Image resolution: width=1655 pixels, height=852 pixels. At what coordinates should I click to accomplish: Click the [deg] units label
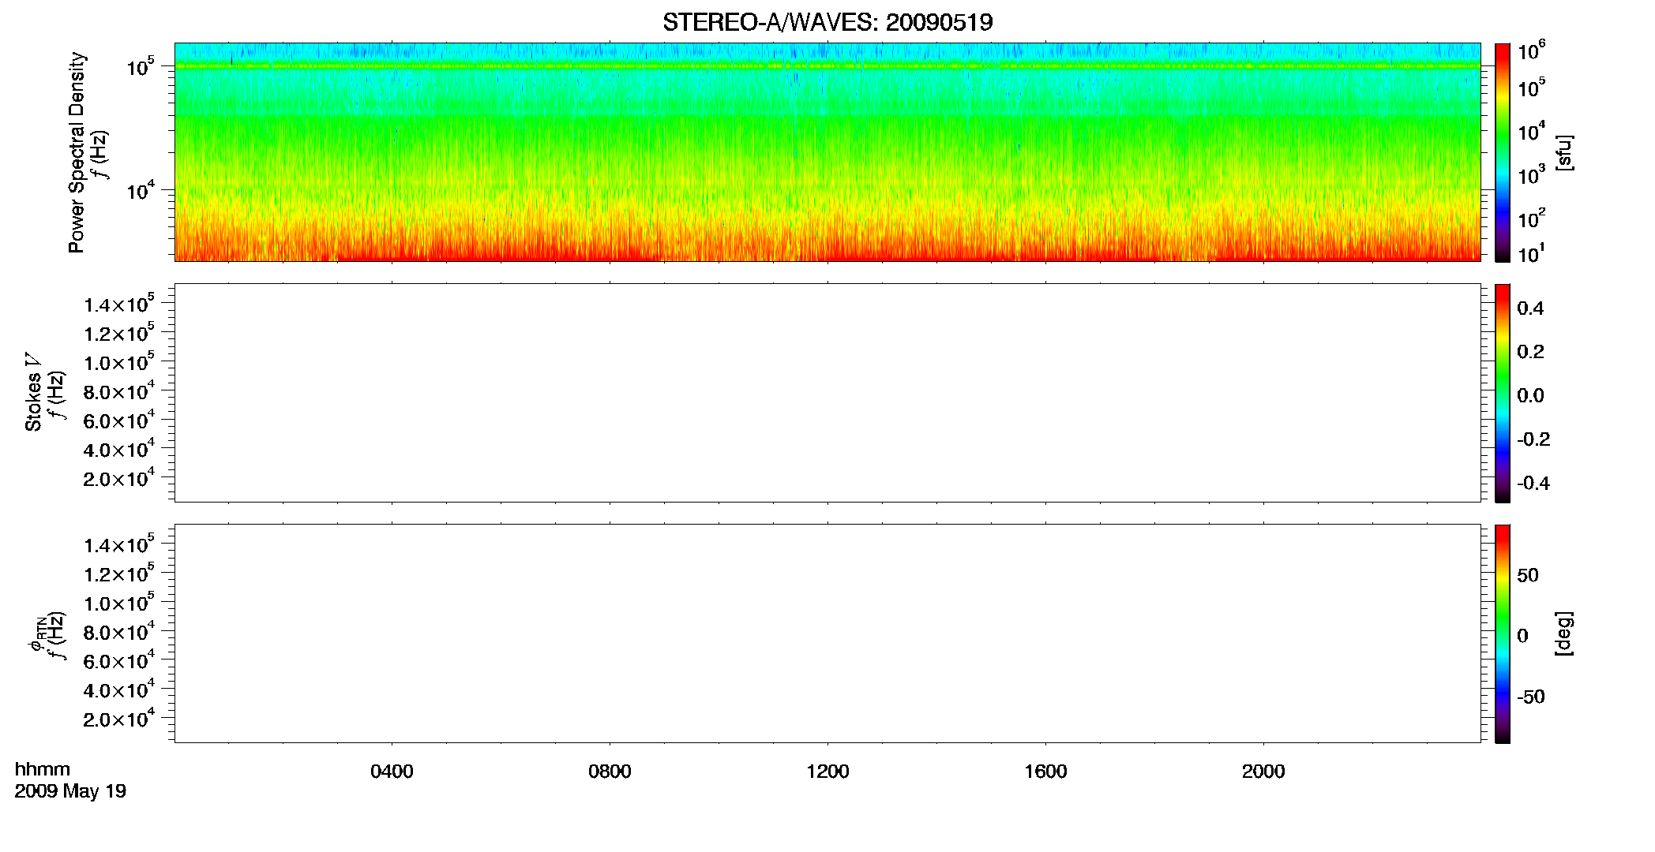1564,633
